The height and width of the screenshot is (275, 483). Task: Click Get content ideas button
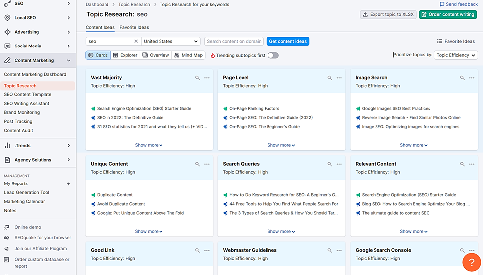coord(288,41)
